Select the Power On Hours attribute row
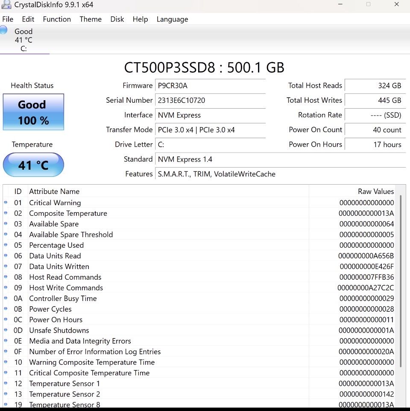Screen dimensions: 410x411 click(199, 319)
